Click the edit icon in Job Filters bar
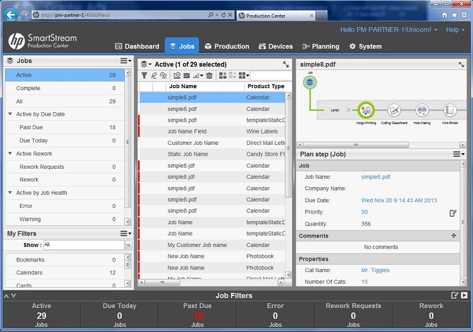The width and height of the screenshot is (473, 332). click(455, 295)
